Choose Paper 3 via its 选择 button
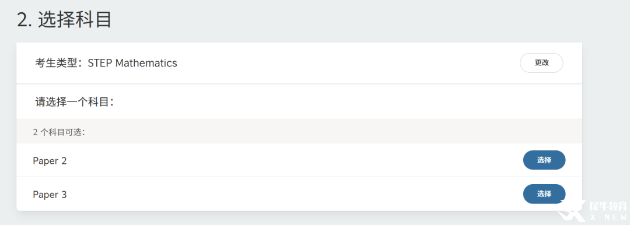630x225 pixels. point(544,194)
